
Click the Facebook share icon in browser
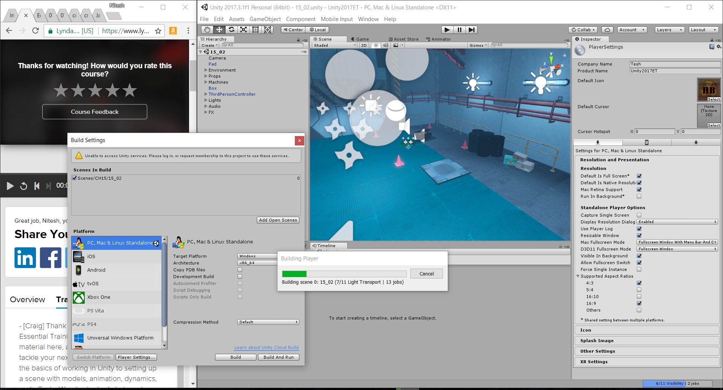51,258
